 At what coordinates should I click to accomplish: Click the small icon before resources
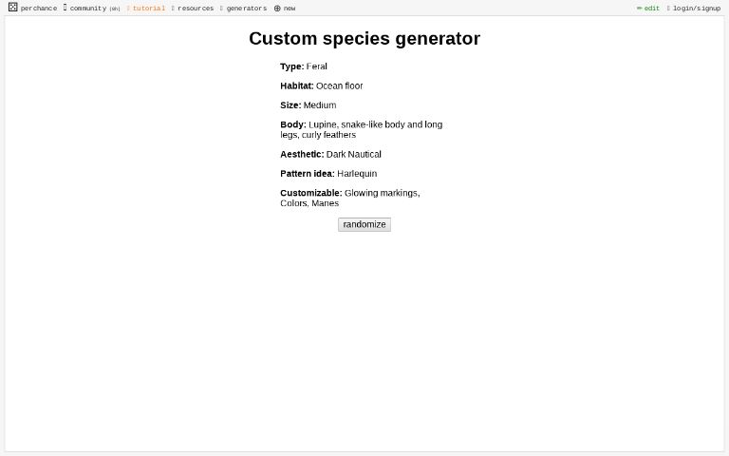(x=173, y=9)
